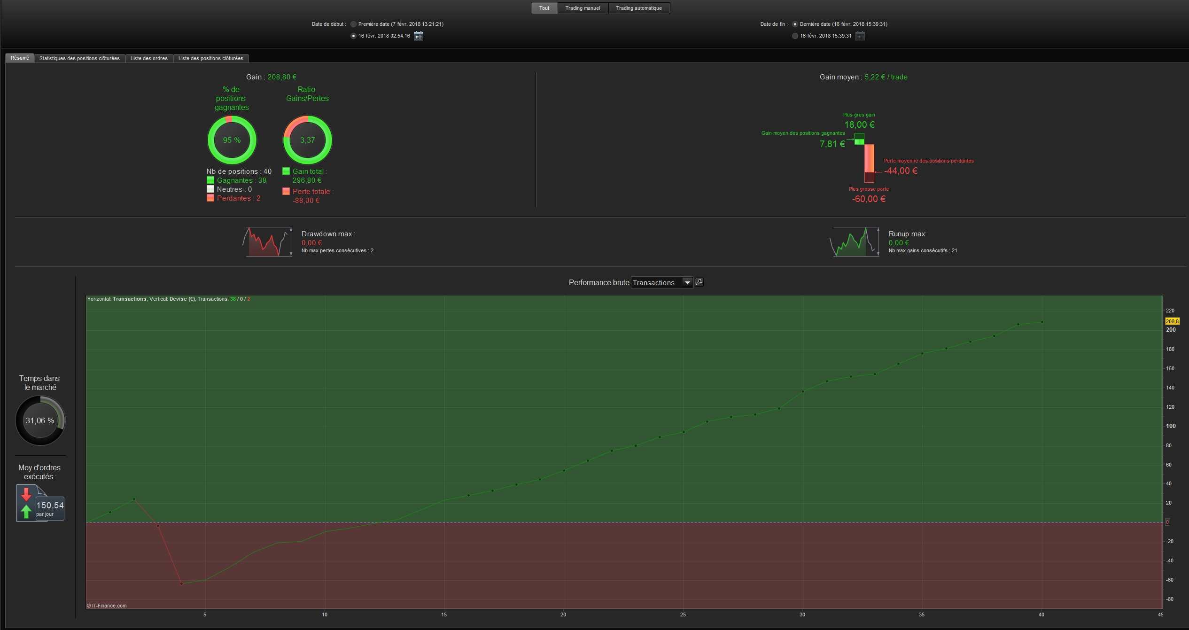This screenshot has height=630, width=1189.
Task: Click the winning positions 95 % donut
Action: pyautogui.click(x=232, y=140)
